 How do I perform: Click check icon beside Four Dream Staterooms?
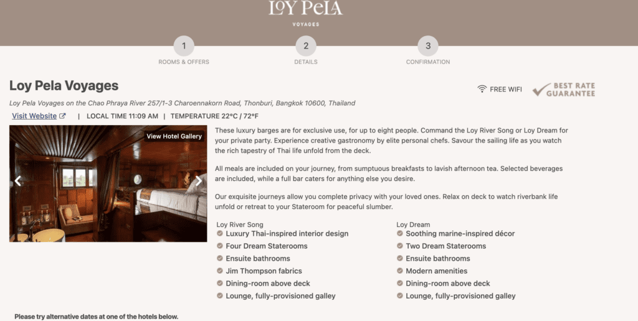tap(220, 246)
